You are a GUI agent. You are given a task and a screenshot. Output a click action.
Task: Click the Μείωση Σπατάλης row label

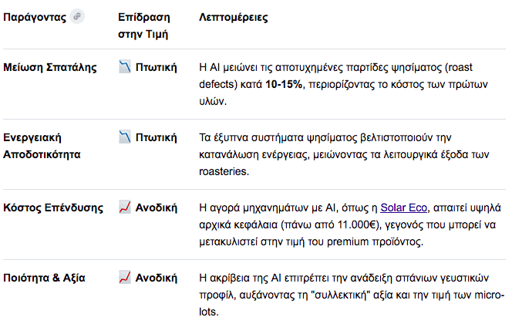click(x=50, y=67)
